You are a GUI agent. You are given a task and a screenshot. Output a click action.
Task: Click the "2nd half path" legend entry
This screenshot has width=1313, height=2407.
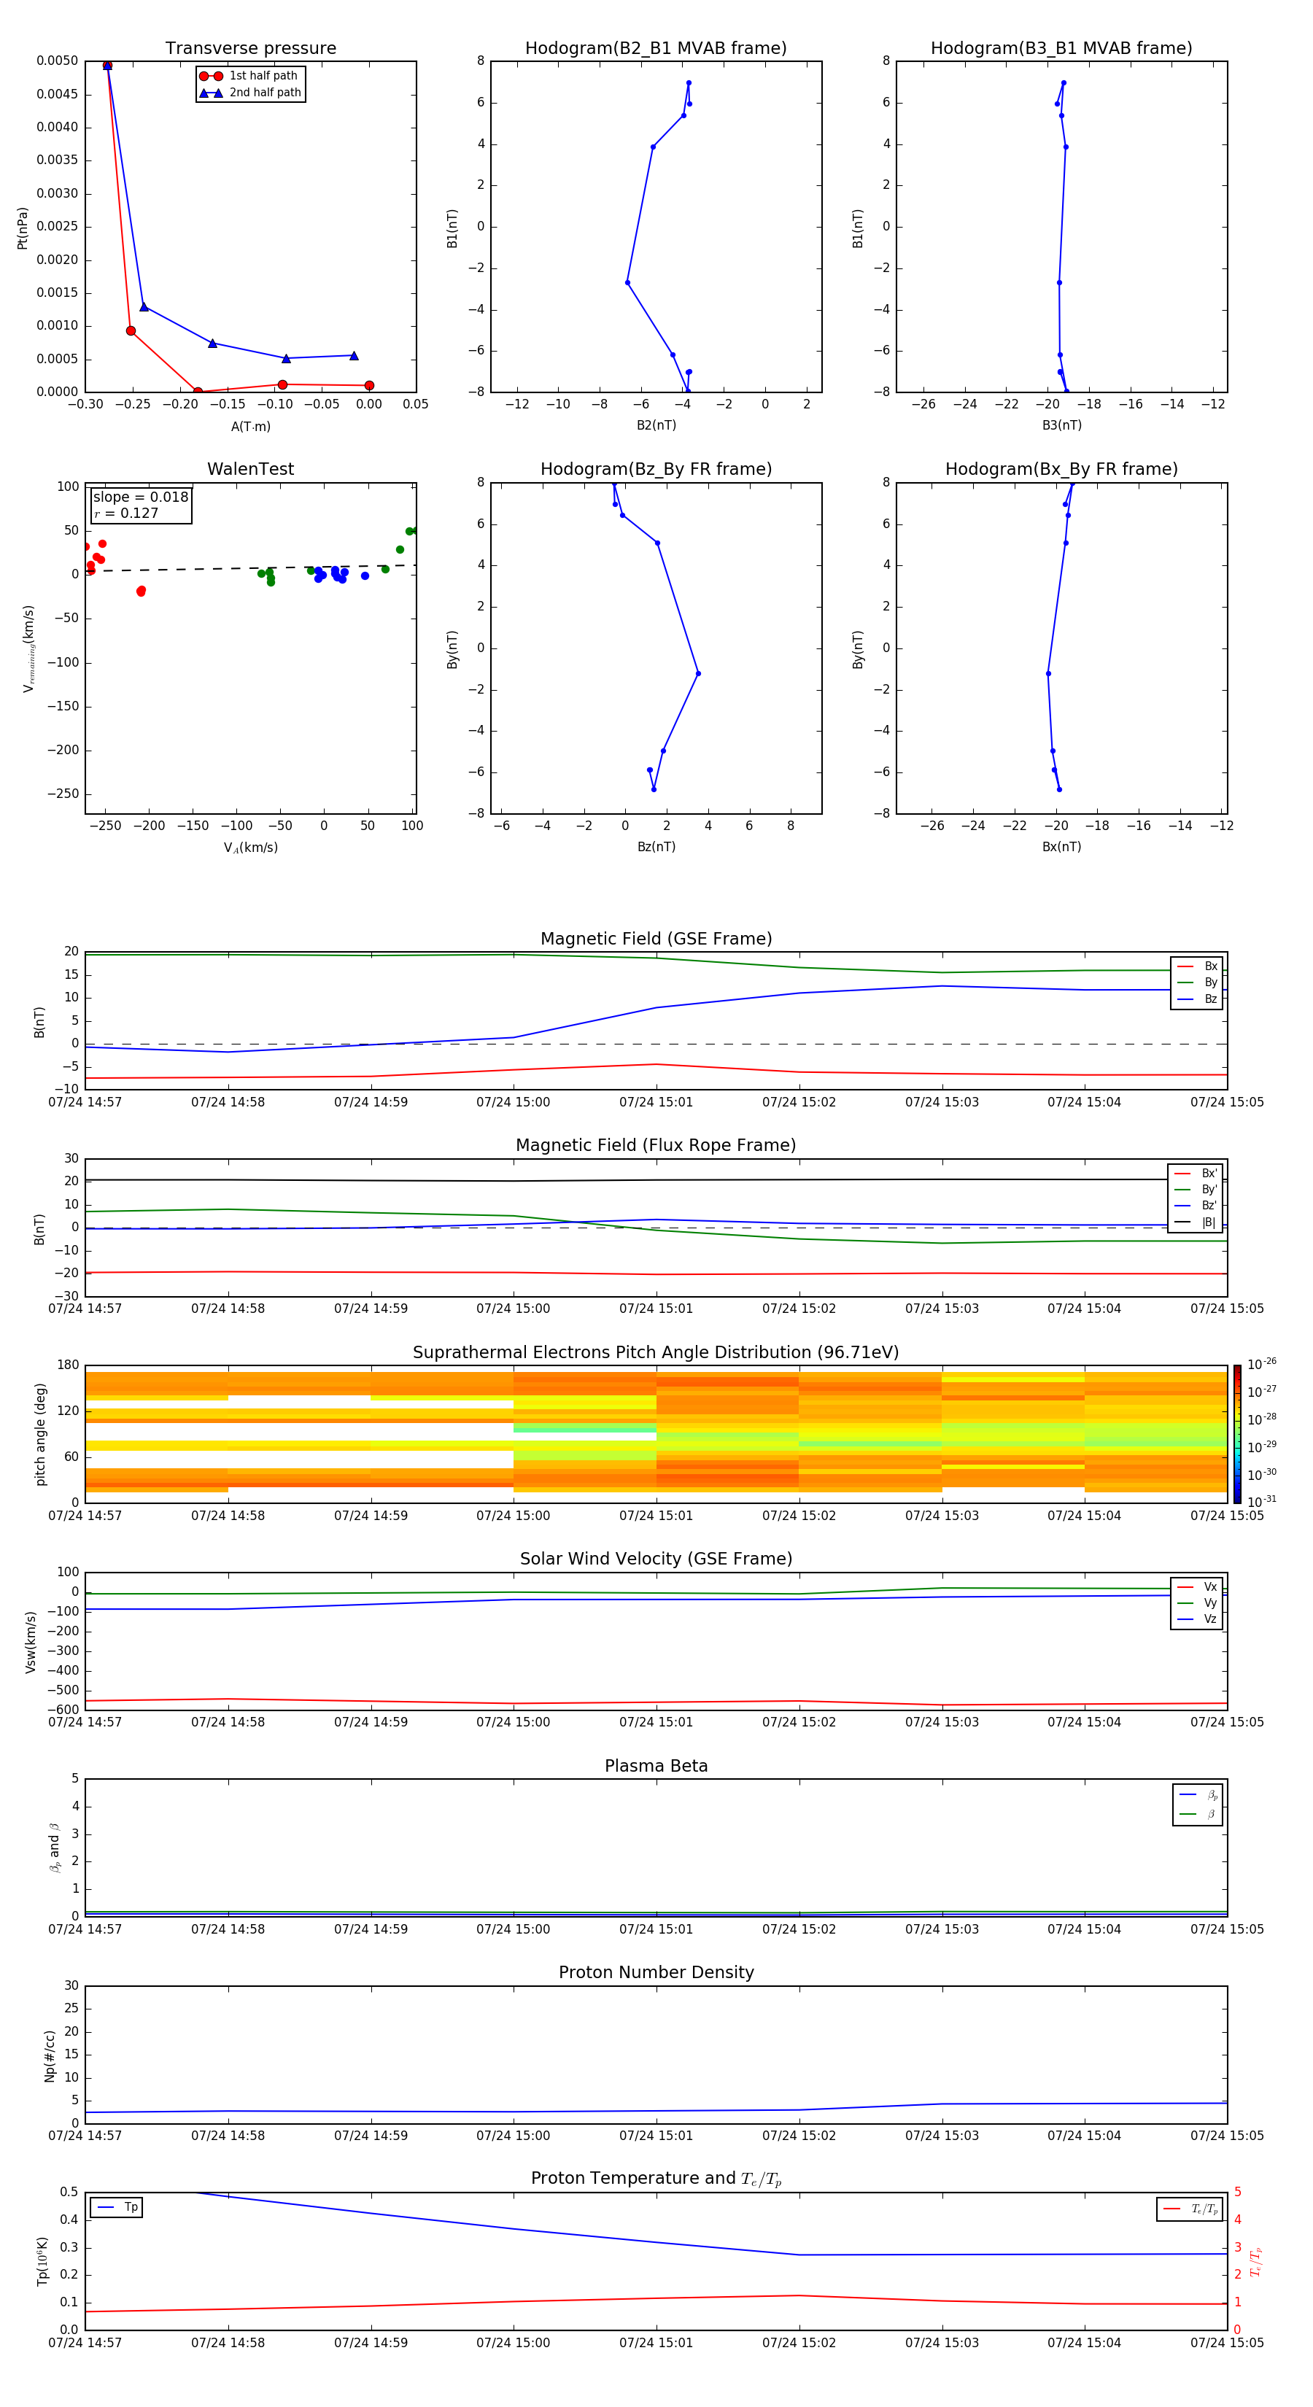[x=250, y=93]
